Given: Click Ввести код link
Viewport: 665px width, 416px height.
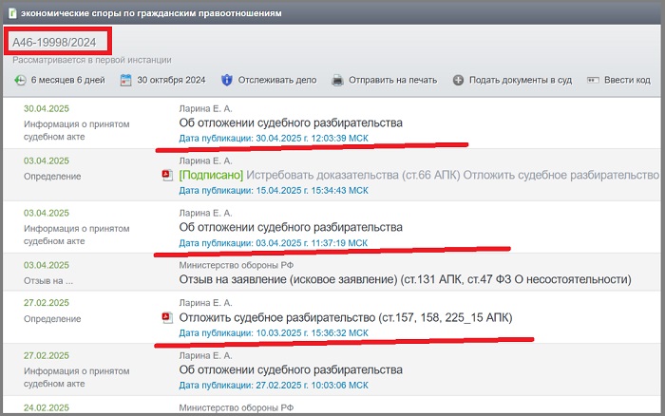Looking at the screenshot, I should [x=627, y=80].
